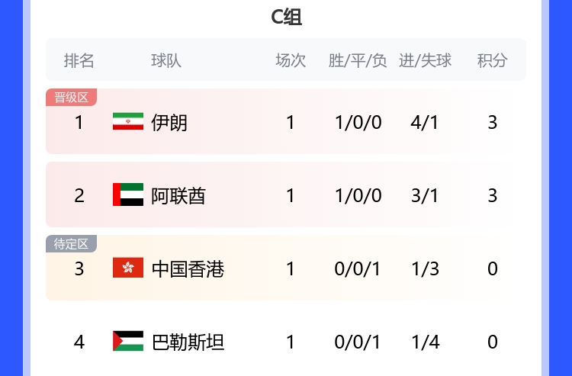Click the UAE flag icon

(x=127, y=195)
